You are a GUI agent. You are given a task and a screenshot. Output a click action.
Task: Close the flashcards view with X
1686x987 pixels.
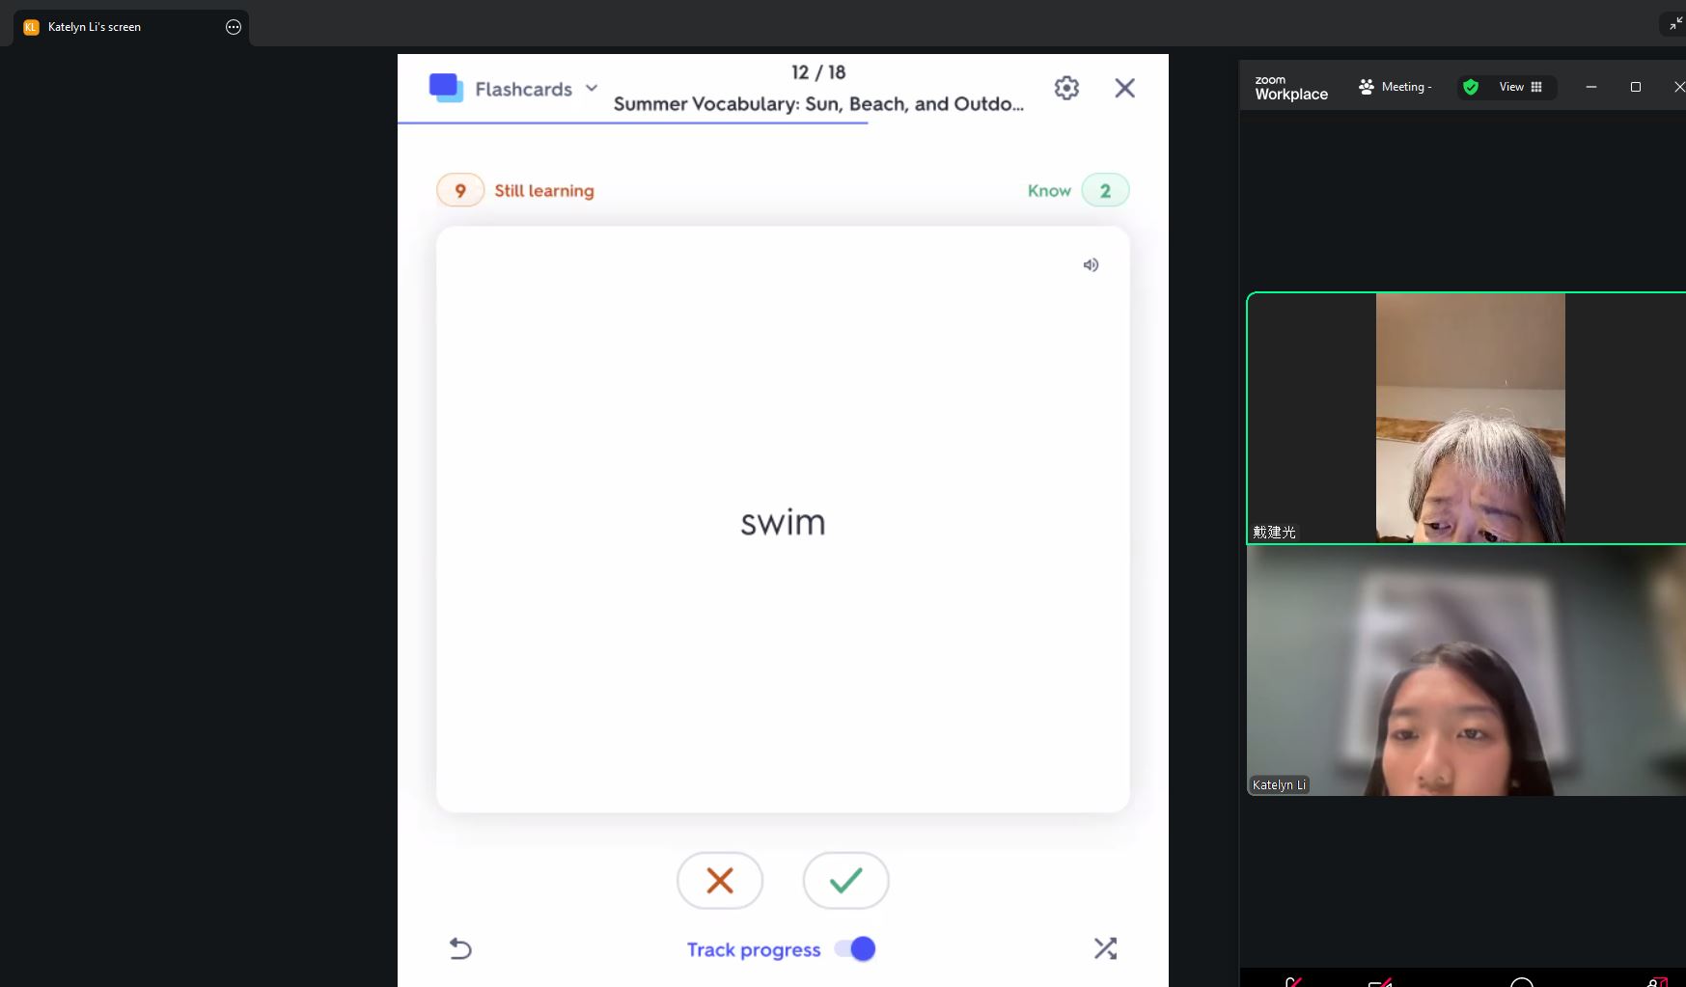point(1124,88)
